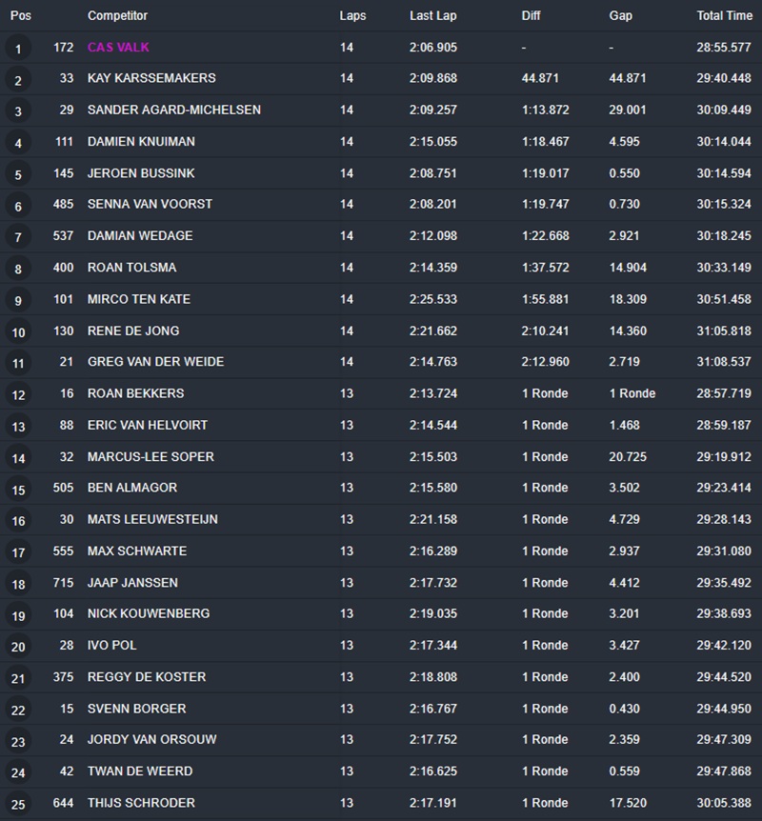Select competitor KAY KARSSEMAKERS

pos(151,78)
